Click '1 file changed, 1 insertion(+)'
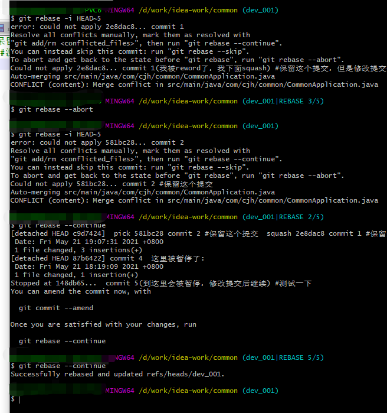Viewport: 387px width, 413px height. (x=76, y=275)
